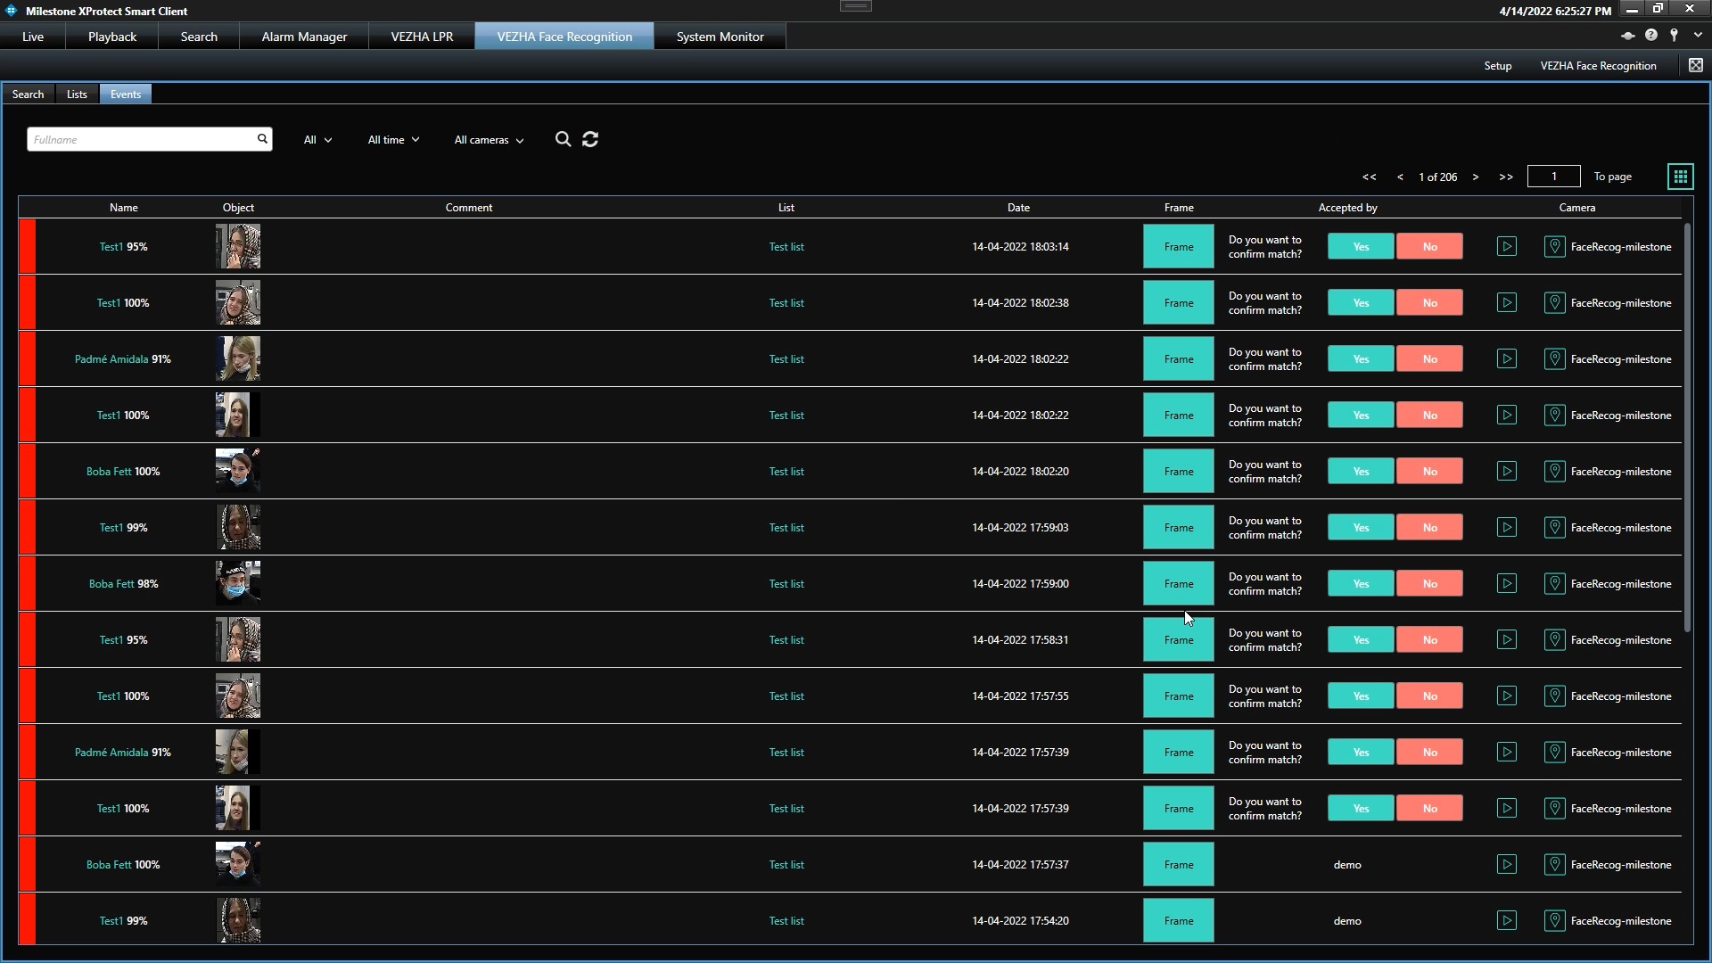Screen dimensions: 1712x963
Task: Open the Playback tab
Action: 112,37
